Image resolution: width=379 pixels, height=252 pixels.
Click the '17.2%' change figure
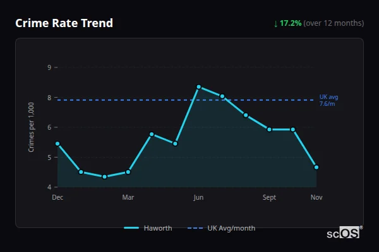point(291,23)
